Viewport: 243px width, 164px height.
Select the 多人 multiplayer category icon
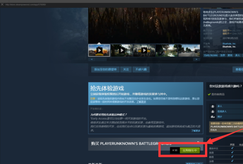coord(212,106)
